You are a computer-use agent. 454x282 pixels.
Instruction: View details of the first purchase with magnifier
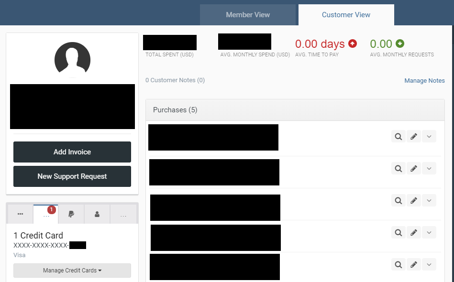[399, 137]
